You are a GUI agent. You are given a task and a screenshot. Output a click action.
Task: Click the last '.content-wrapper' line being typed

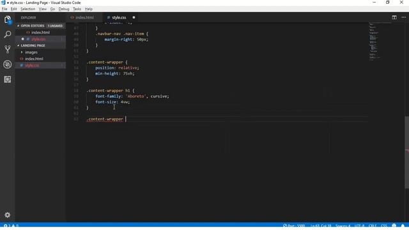pyautogui.click(x=105, y=119)
